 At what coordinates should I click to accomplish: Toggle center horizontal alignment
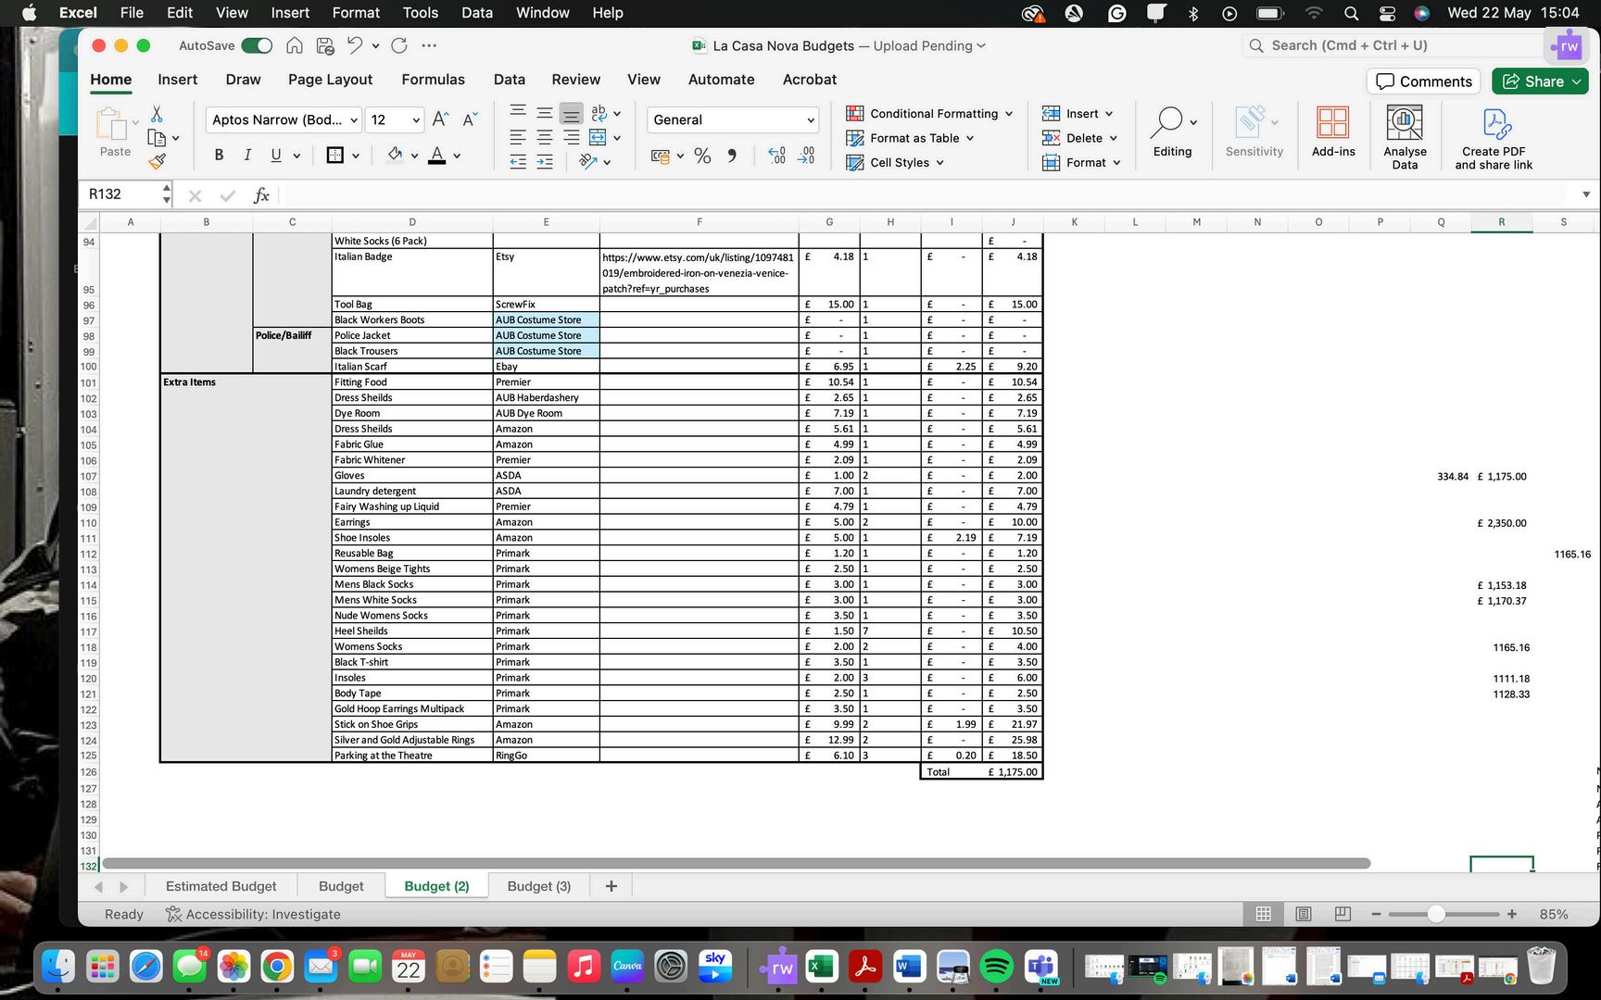pyautogui.click(x=545, y=138)
